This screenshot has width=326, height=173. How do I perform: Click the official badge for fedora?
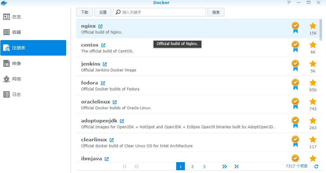(x=295, y=84)
